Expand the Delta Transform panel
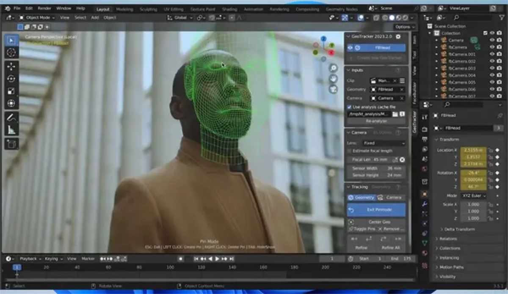Viewport: 508px width, 294px height. tap(459, 229)
